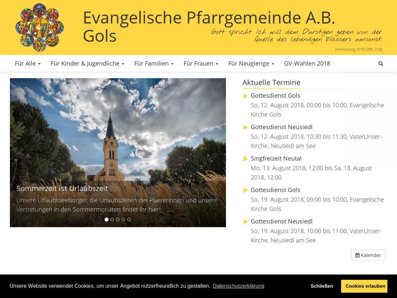Select the first carousel indicator dot

106,219
